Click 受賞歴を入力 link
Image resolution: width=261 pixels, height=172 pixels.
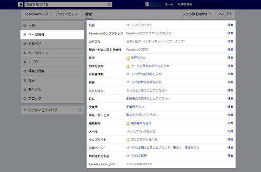[x=135, y=107]
